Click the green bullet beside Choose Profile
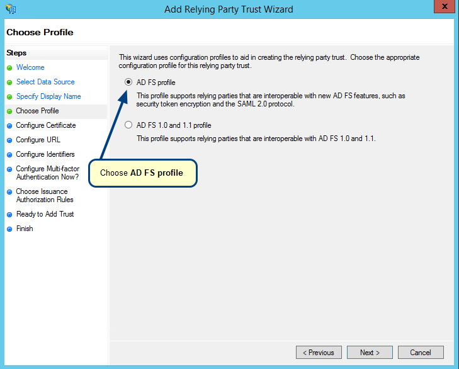This screenshot has width=459, height=369. (x=9, y=111)
